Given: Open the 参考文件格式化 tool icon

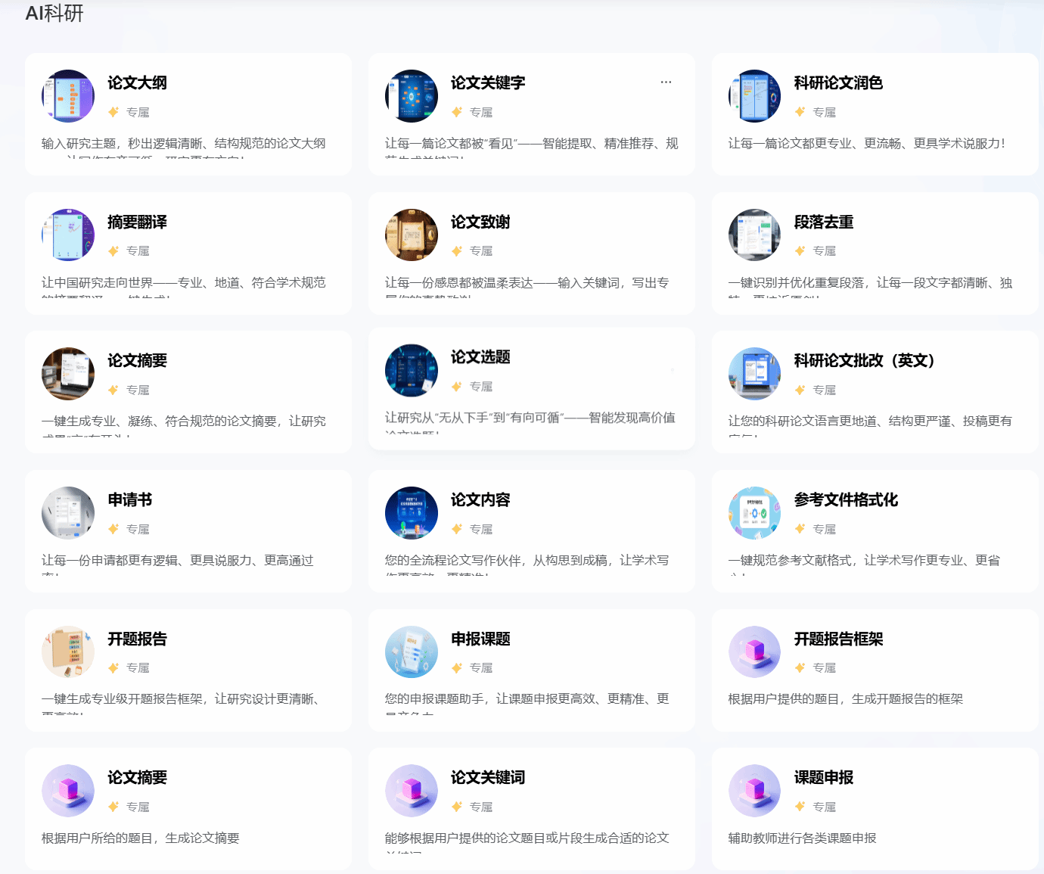Looking at the screenshot, I should [x=754, y=513].
